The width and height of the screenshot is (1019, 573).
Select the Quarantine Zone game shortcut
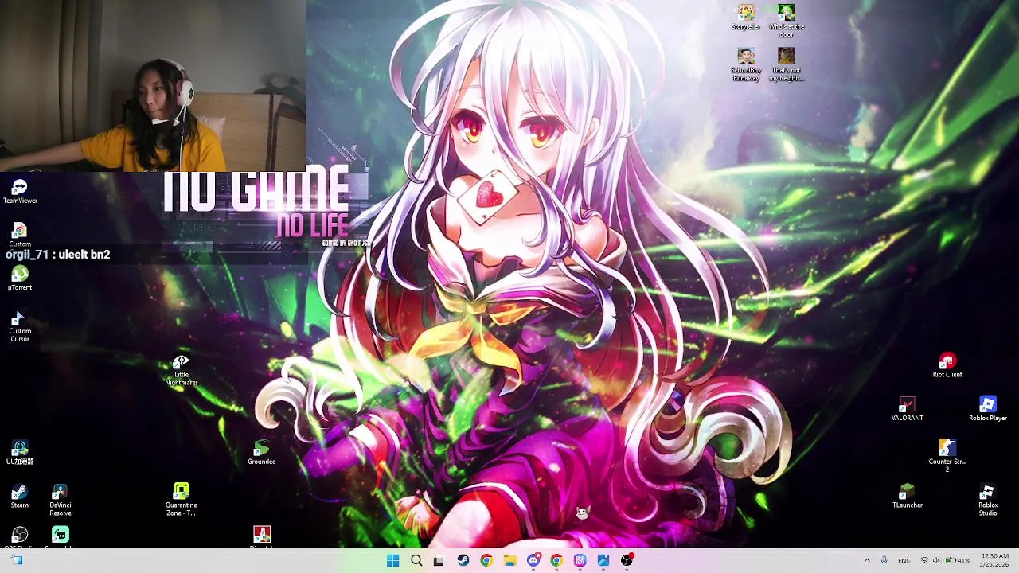pyautogui.click(x=182, y=501)
